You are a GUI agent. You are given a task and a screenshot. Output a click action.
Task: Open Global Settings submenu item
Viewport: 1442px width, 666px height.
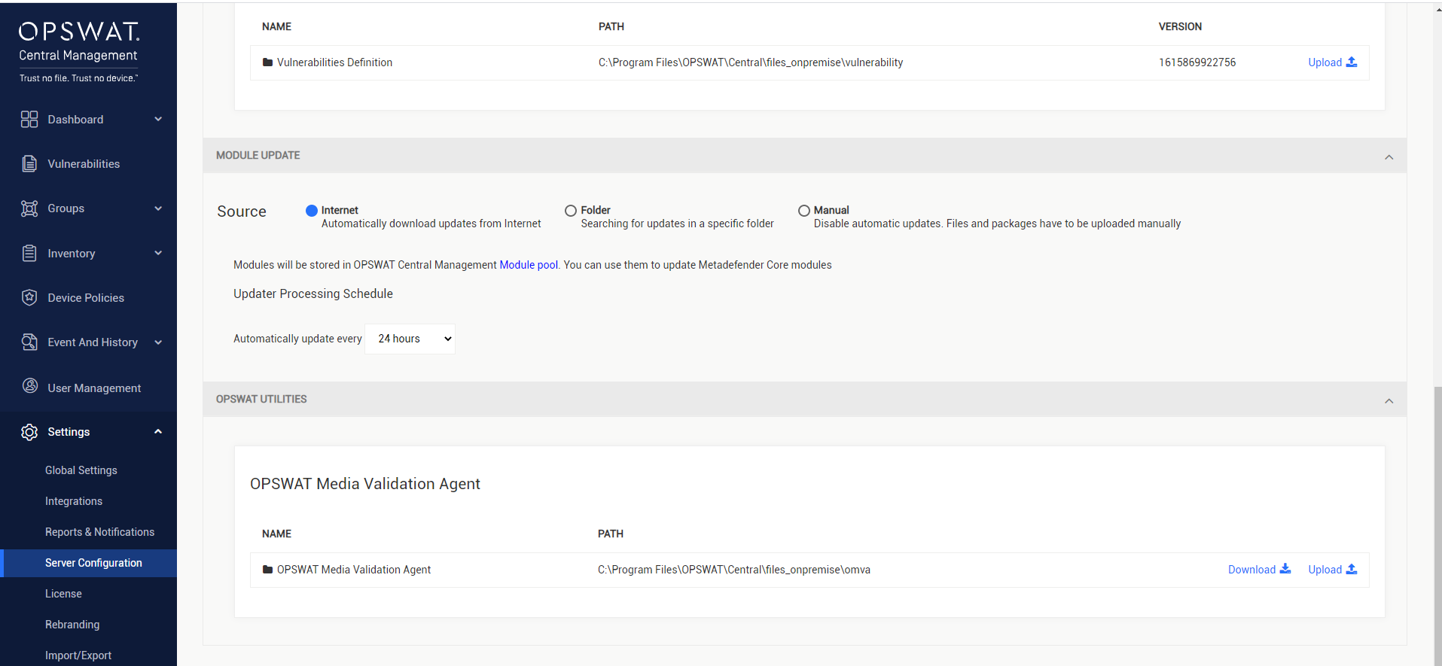(81, 470)
